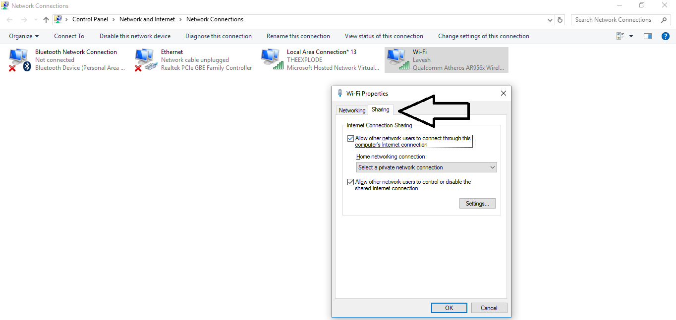Image resolution: width=676 pixels, height=320 pixels.
Task: Open the Bluetooth Network Connection icon
Action: point(19,58)
